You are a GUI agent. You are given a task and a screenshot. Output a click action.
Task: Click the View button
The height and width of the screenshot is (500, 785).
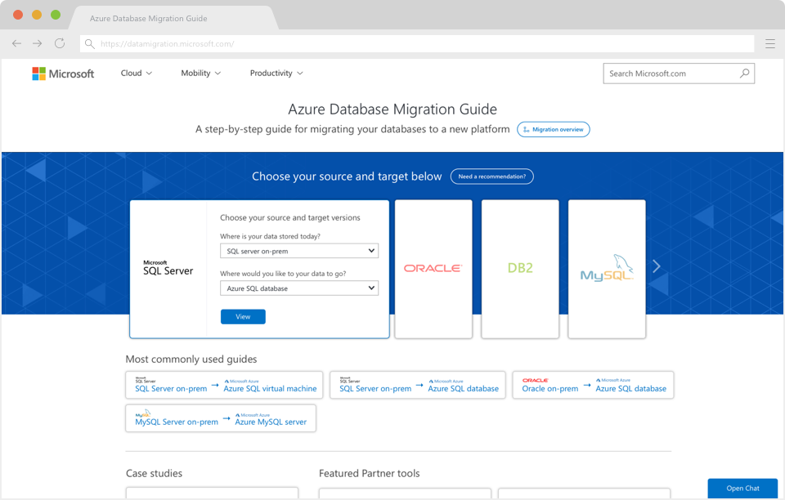[x=243, y=316]
